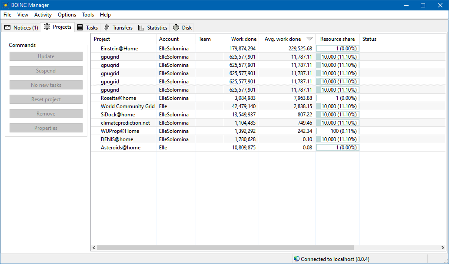Select the climateprediction.net project row
This screenshot has width=449, height=264.
[x=269, y=123]
